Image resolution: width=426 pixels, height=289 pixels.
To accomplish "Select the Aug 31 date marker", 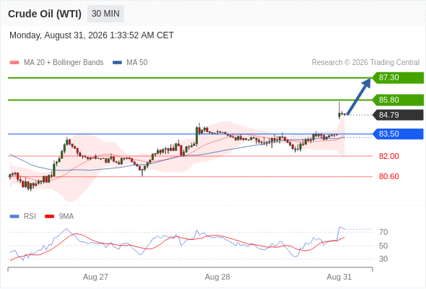I will [339, 277].
